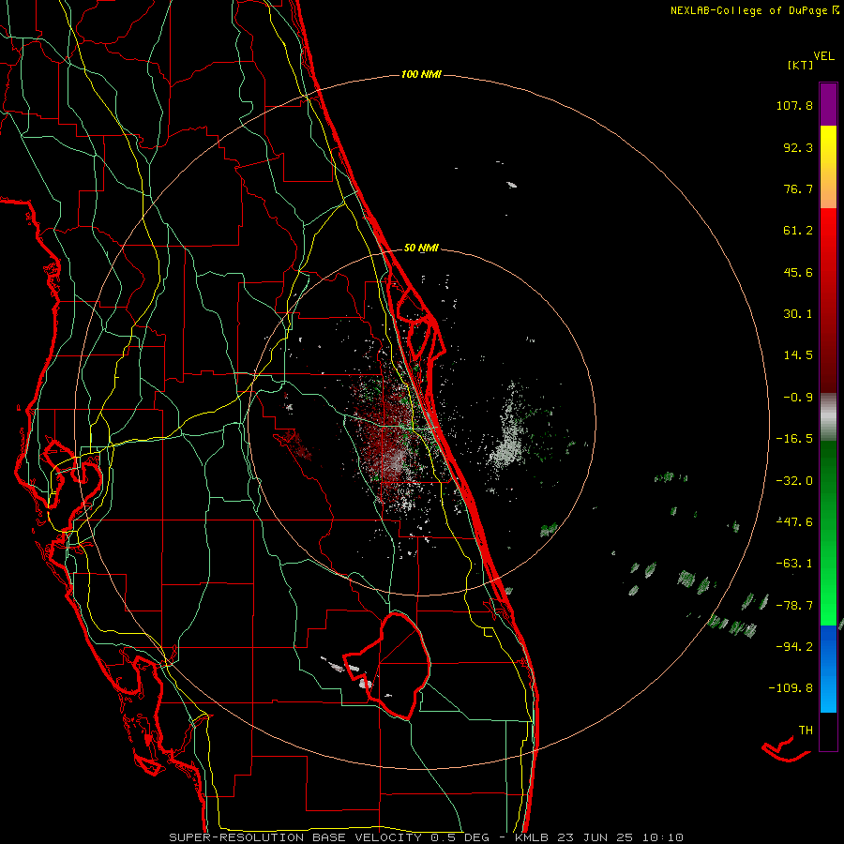Select the -94.2 velocity scale value
Screen dimensions: 844x844
tap(794, 646)
